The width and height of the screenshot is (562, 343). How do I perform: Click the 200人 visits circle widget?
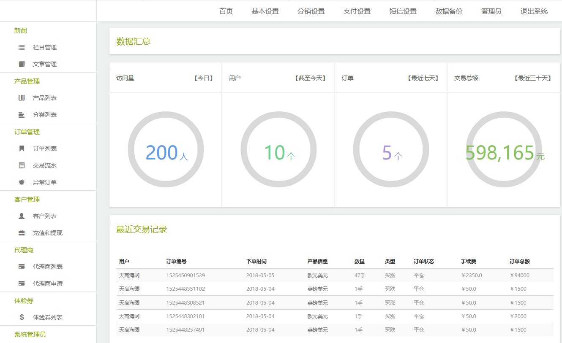tap(166, 149)
